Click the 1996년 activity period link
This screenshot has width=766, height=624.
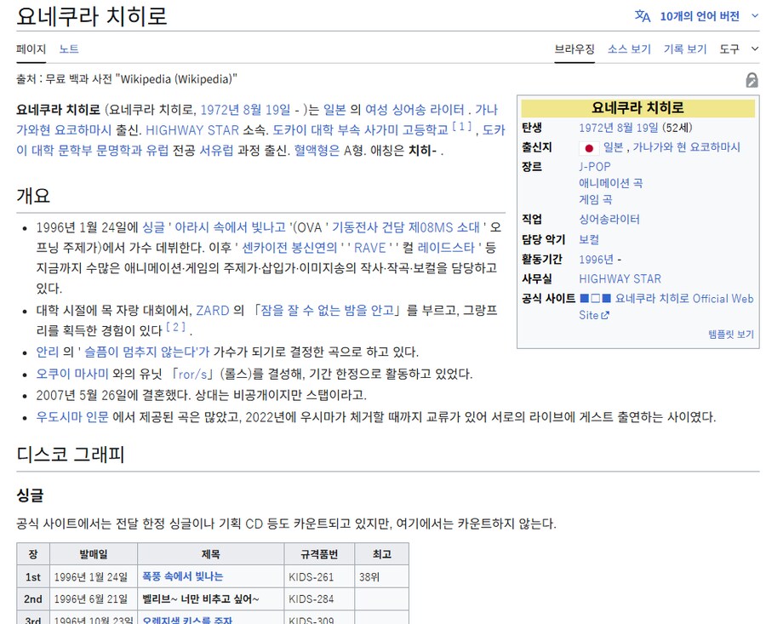(x=596, y=260)
